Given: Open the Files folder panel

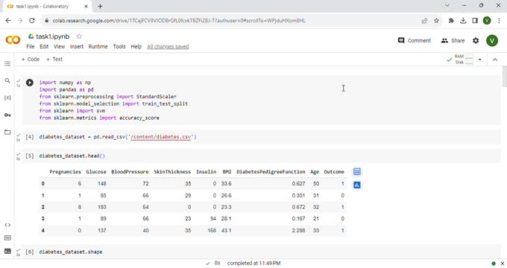Looking at the screenshot, I should (x=7, y=132).
